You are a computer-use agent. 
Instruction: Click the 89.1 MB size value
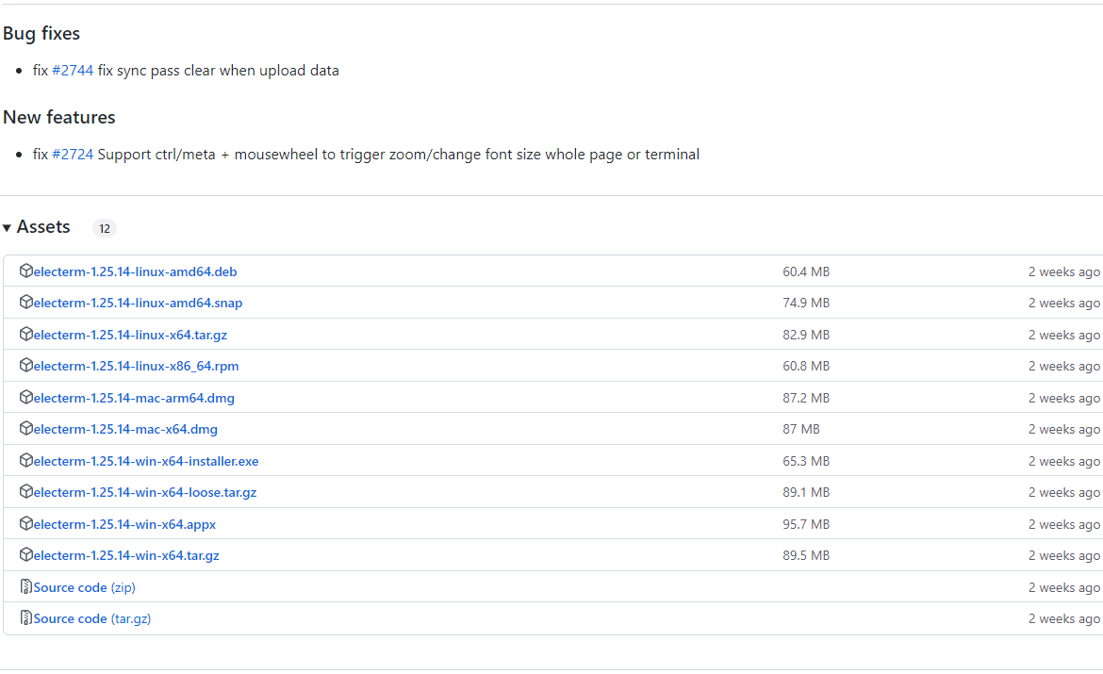(x=806, y=492)
